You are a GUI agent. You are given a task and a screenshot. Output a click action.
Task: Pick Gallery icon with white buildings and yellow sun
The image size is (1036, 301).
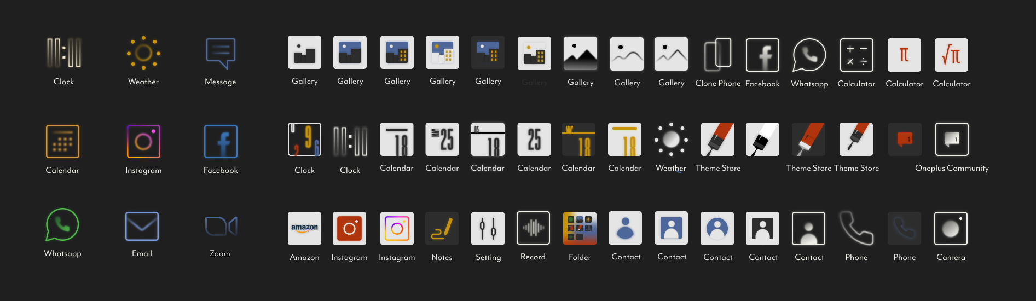[443, 53]
